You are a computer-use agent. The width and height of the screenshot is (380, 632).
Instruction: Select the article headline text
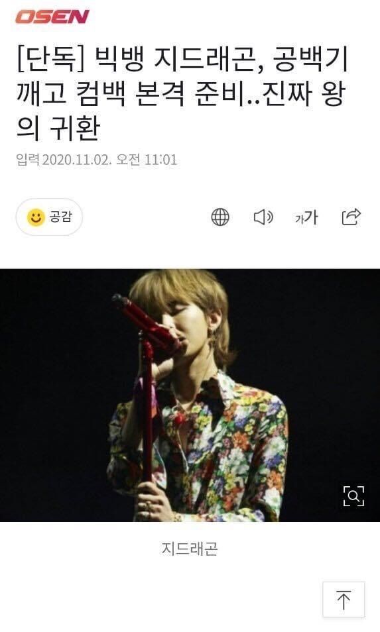pyautogui.click(x=182, y=93)
